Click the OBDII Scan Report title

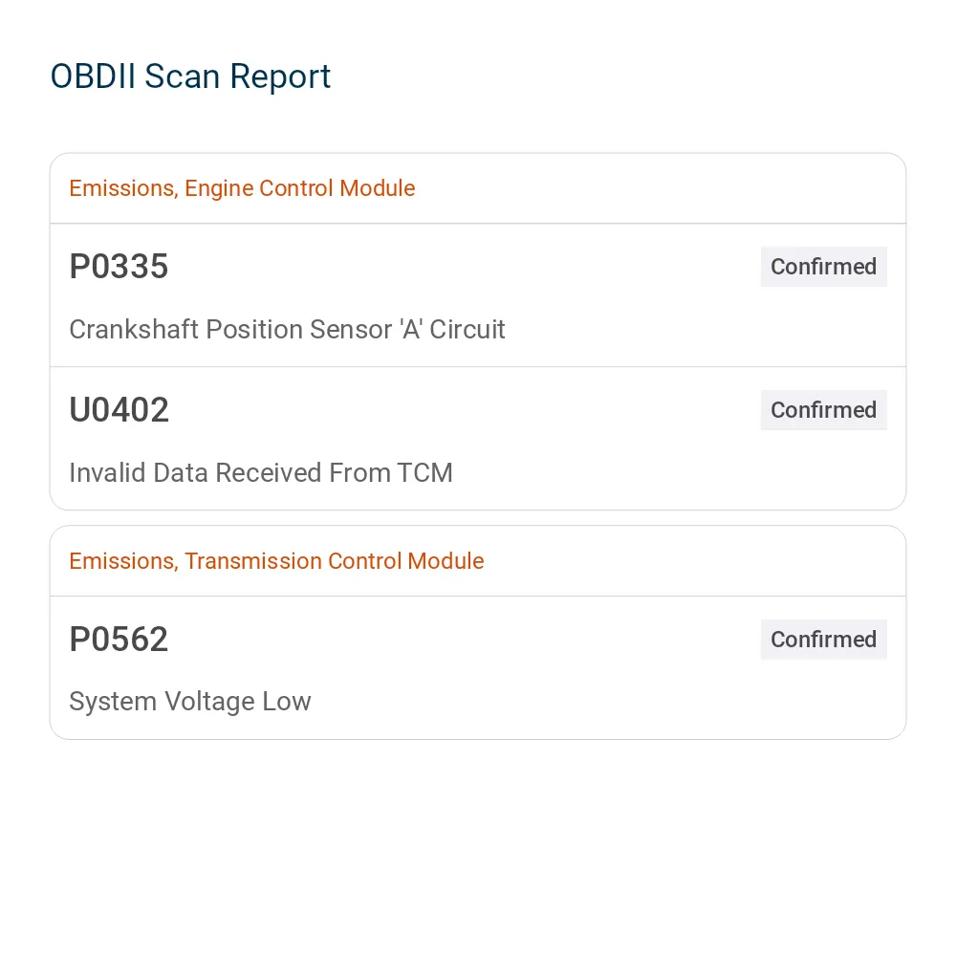tap(190, 76)
